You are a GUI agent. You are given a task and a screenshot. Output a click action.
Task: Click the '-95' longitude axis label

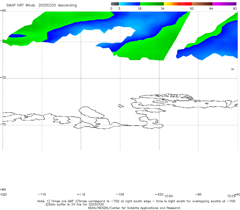click(x=198, y=194)
